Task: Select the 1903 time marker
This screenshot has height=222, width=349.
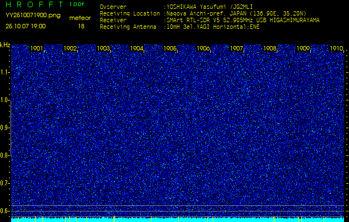Action: tap(103, 48)
